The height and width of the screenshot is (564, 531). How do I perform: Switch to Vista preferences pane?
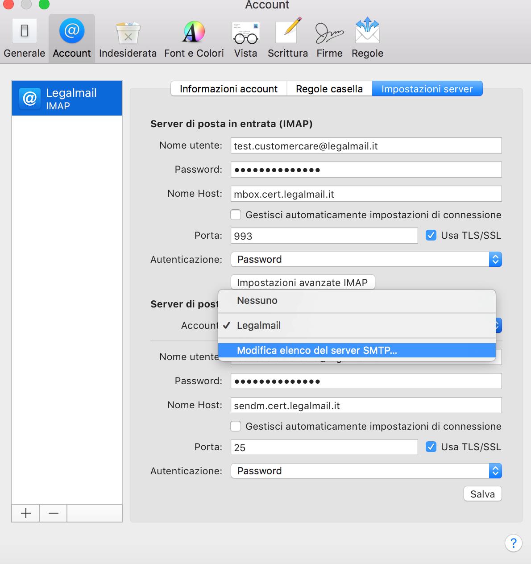coord(245,38)
